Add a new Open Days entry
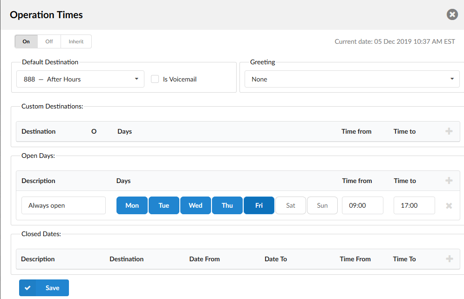This screenshot has width=464, height=299. tap(449, 181)
